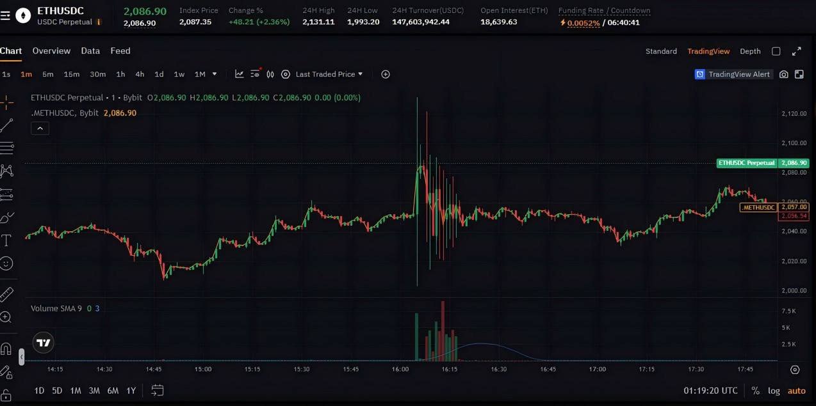Switch to Depth chart view

point(750,51)
